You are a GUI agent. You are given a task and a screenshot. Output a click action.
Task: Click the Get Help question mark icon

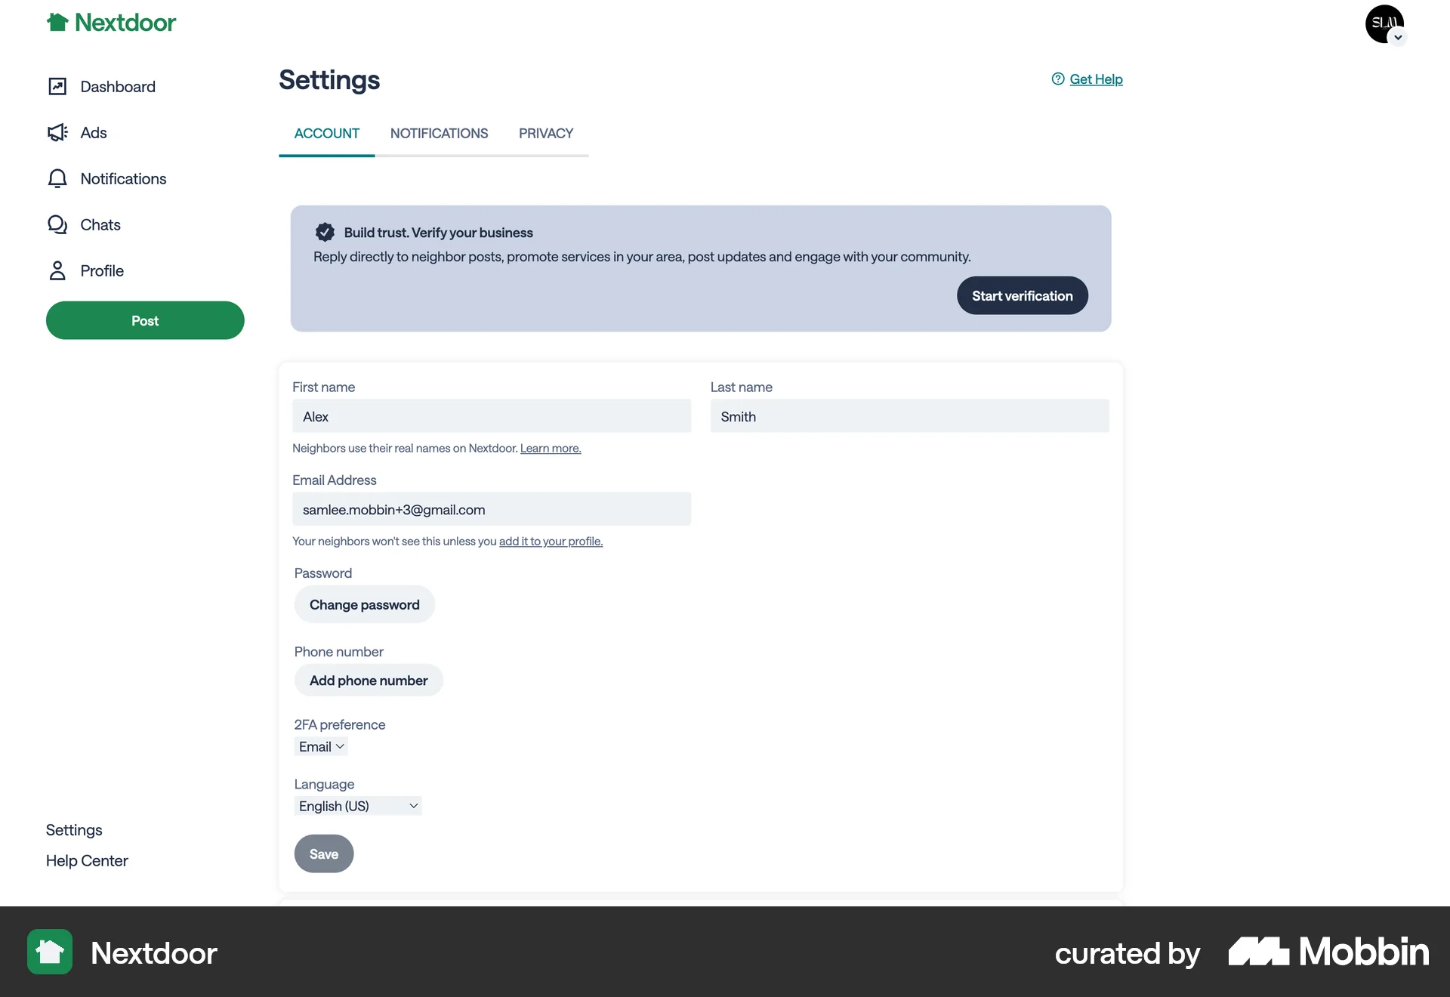(1057, 79)
